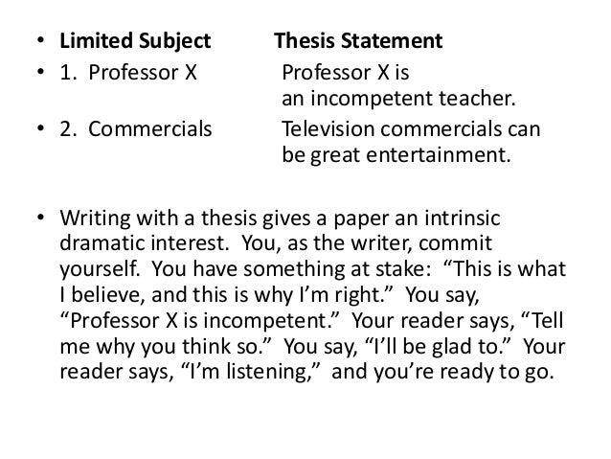Click the line 'Television commercials can'
The width and height of the screenshot is (611, 459).
tap(411, 128)
